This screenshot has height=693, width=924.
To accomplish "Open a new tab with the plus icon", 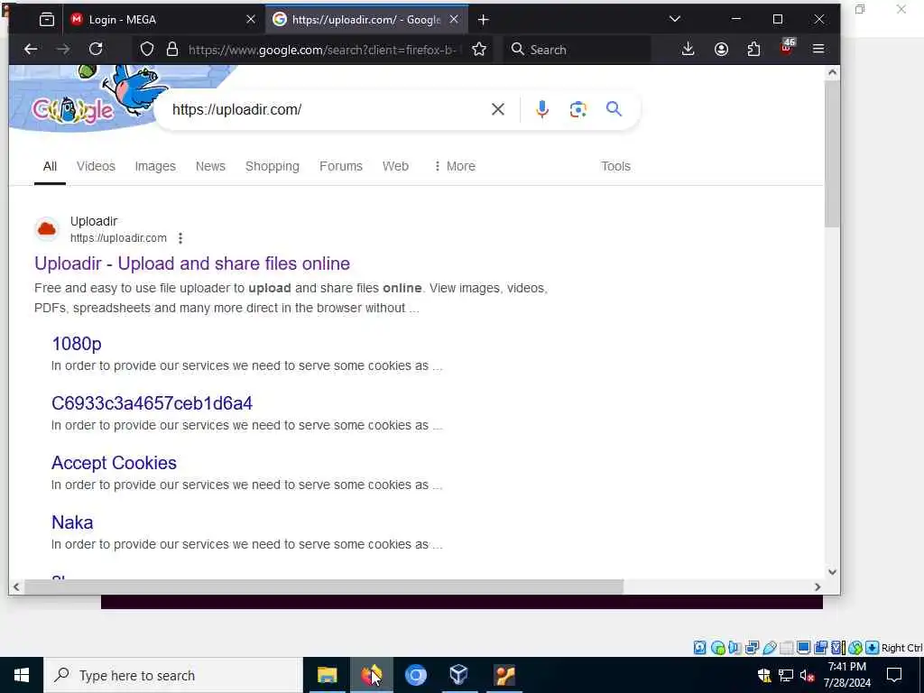I will [x=484, y=20].
